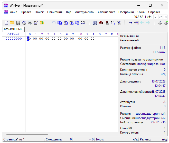Minimize the WinHex main window
The image size is (169, 143).
click(x=139, y=5)
